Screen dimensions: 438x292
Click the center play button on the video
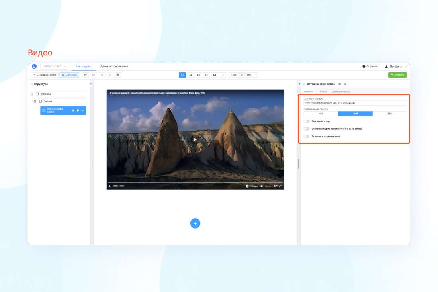195,139
